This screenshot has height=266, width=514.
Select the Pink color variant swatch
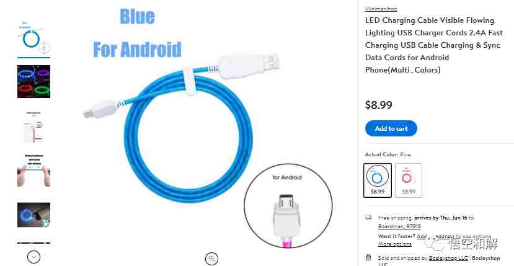409,180
